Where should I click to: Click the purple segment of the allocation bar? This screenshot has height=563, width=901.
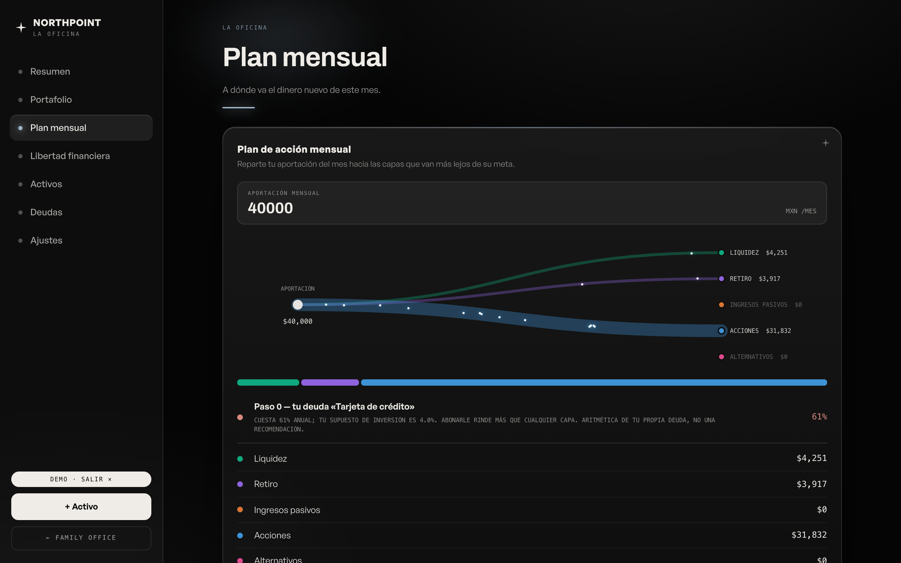pos(330,382)
